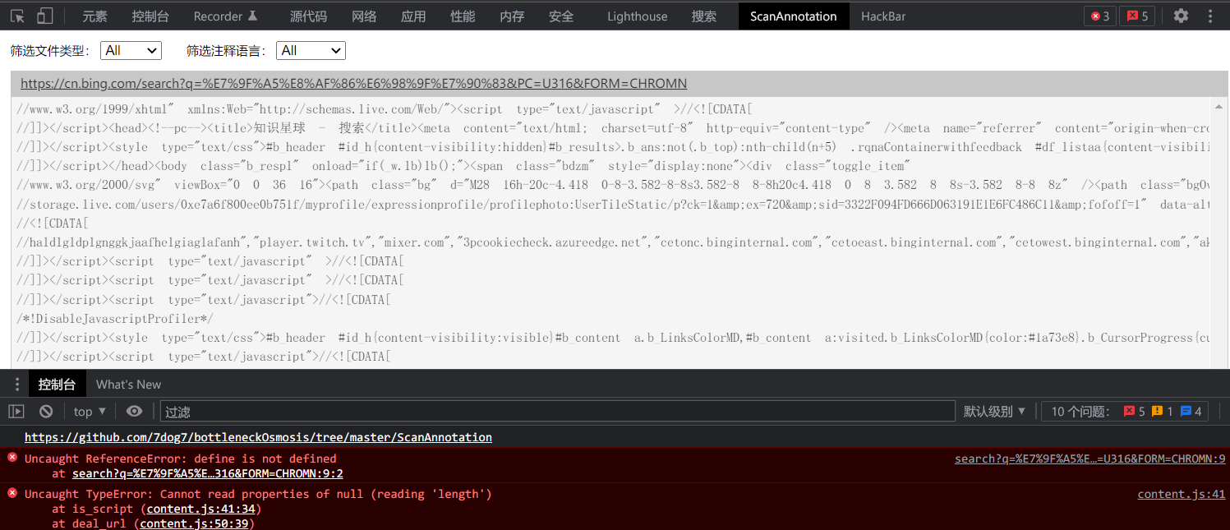This screenshot has height=530, width=1230.
Task: Click the cn.bing.com search URL header link
Action: pyautogui.click(x=353, y=84)
